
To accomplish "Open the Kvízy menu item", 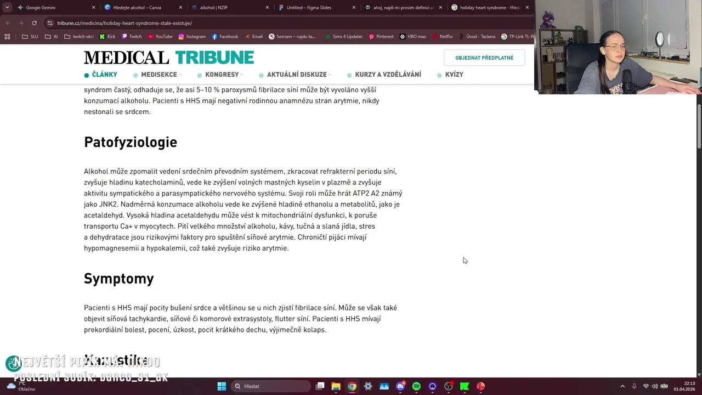I will 450,75.
